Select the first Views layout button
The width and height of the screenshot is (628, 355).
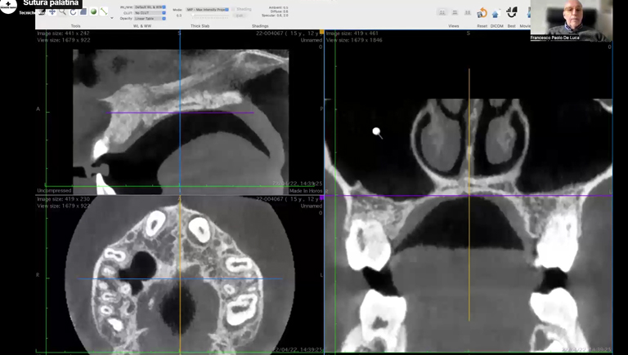(442, 13)
